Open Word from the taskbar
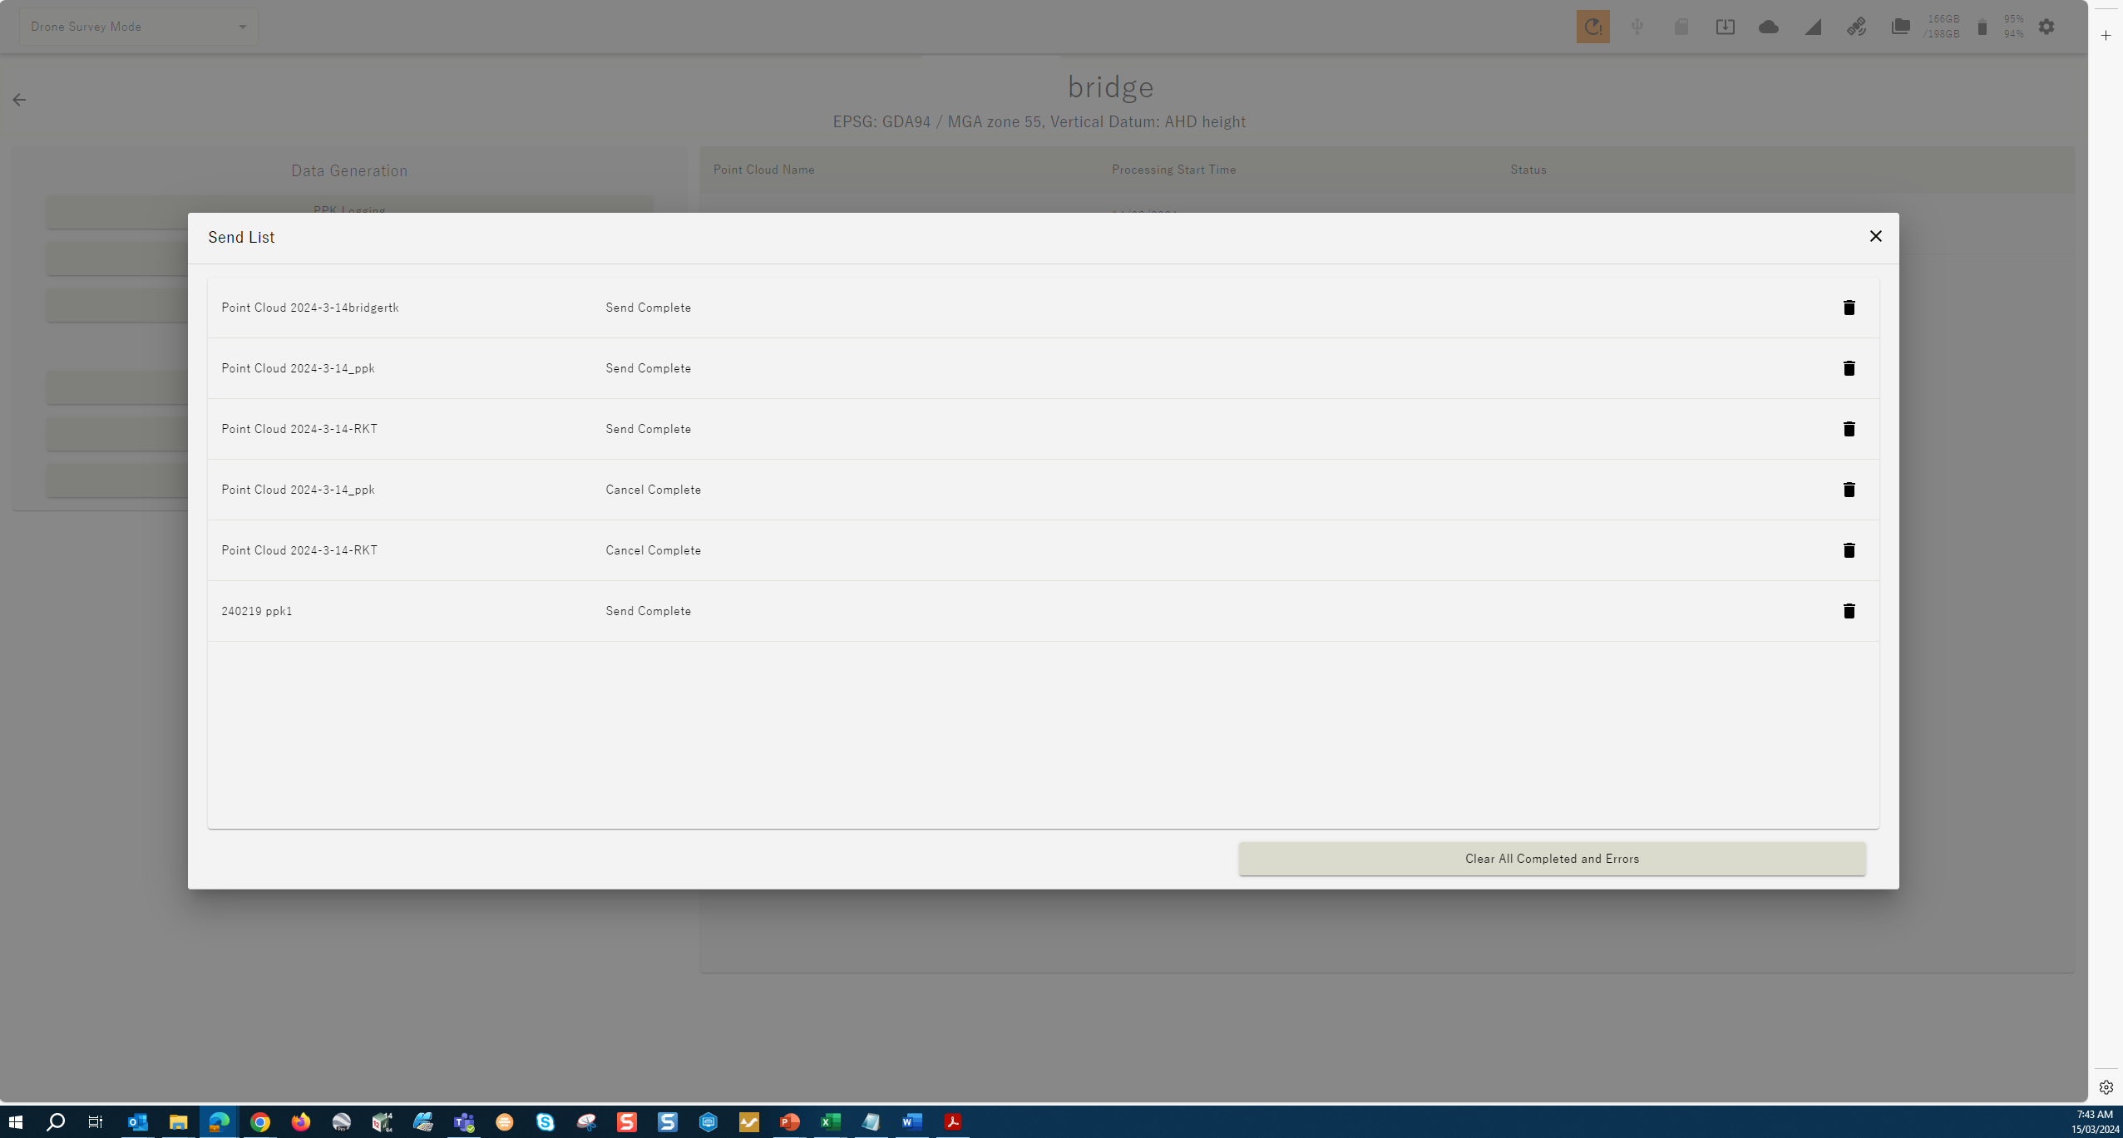Screen dimensions: 2123x1138 (912, 1122)
